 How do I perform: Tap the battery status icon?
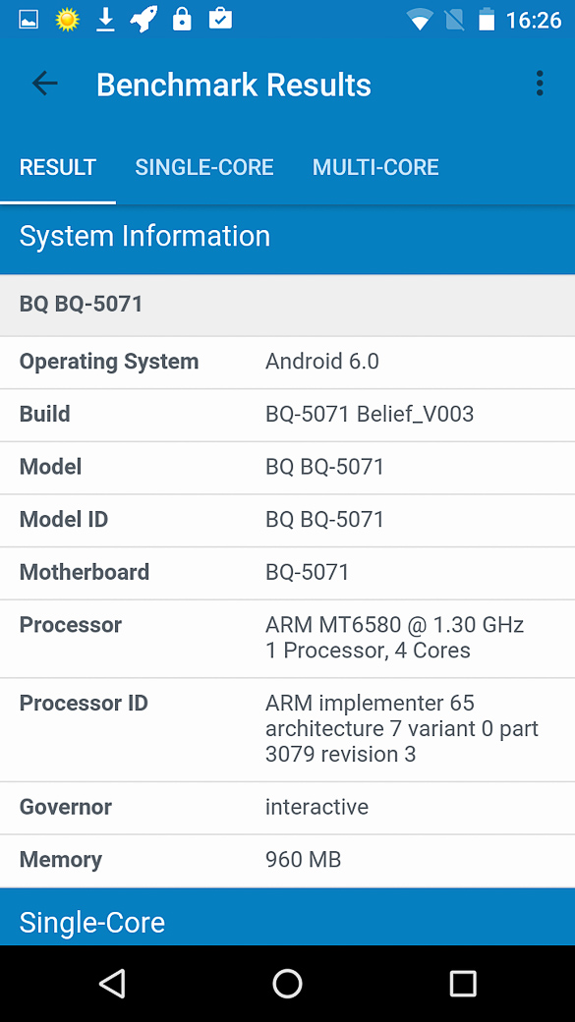click(x=487, y=20)
